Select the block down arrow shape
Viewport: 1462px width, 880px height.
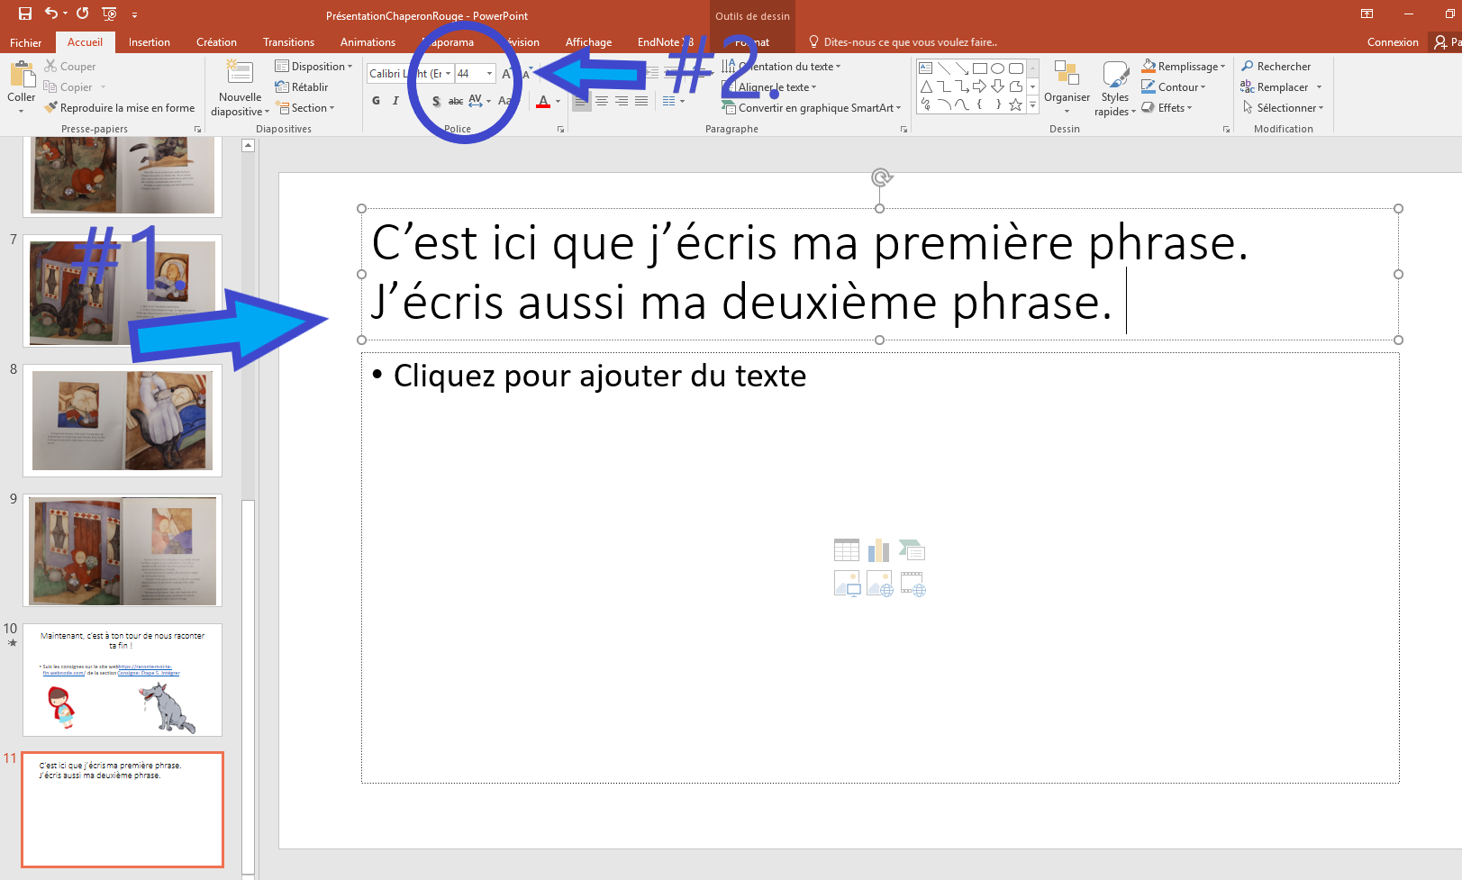click(998, 86)
